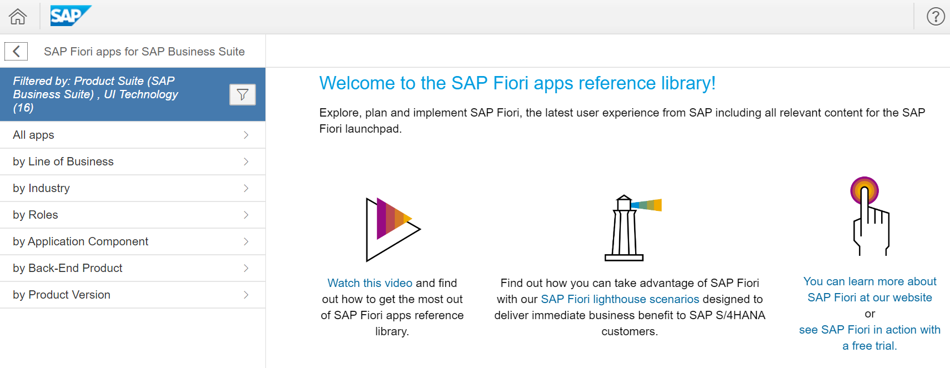The image size is (950, 368).
Task: Open the learn more about SAP Fiori link
Action: (x=869, y=289)
